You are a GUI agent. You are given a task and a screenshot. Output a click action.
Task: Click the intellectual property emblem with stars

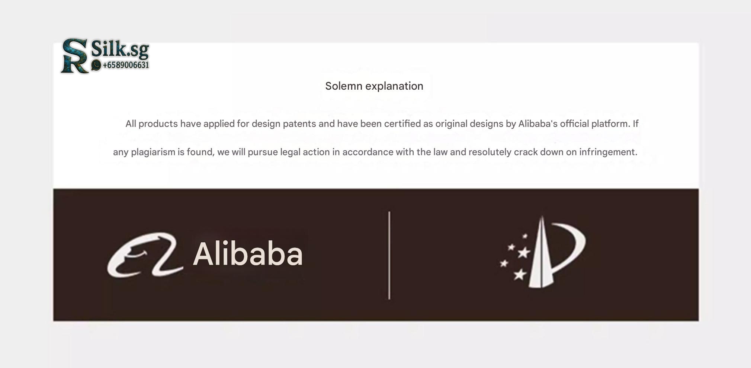(542, 252)
